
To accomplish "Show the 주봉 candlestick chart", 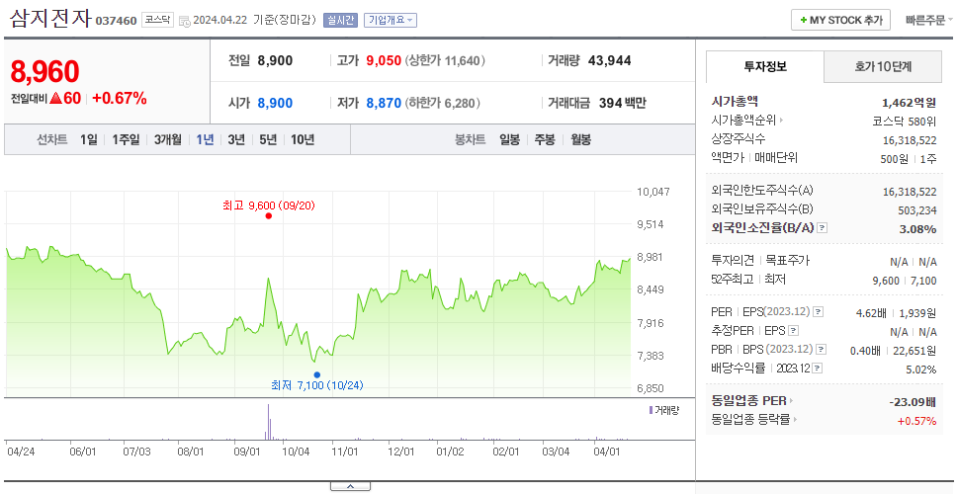I will pos(545,139).
